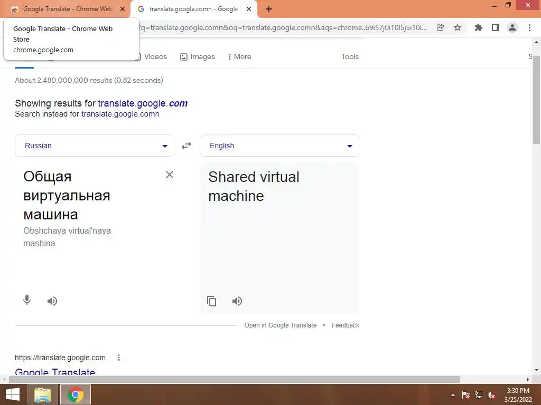Image resolution: width=541 pixels, height=405 pixels.
Task: Open the taskbar clock showing 3:30 PM
Action: point(518,395)
